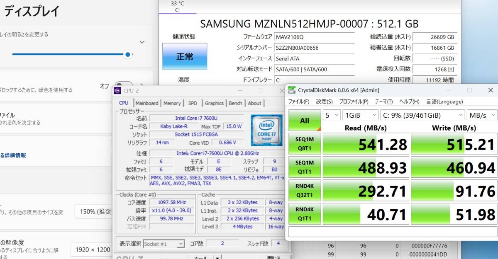498x259 pixels.
Task: Click the green All benchmark button
Action: tap(305, 121)
